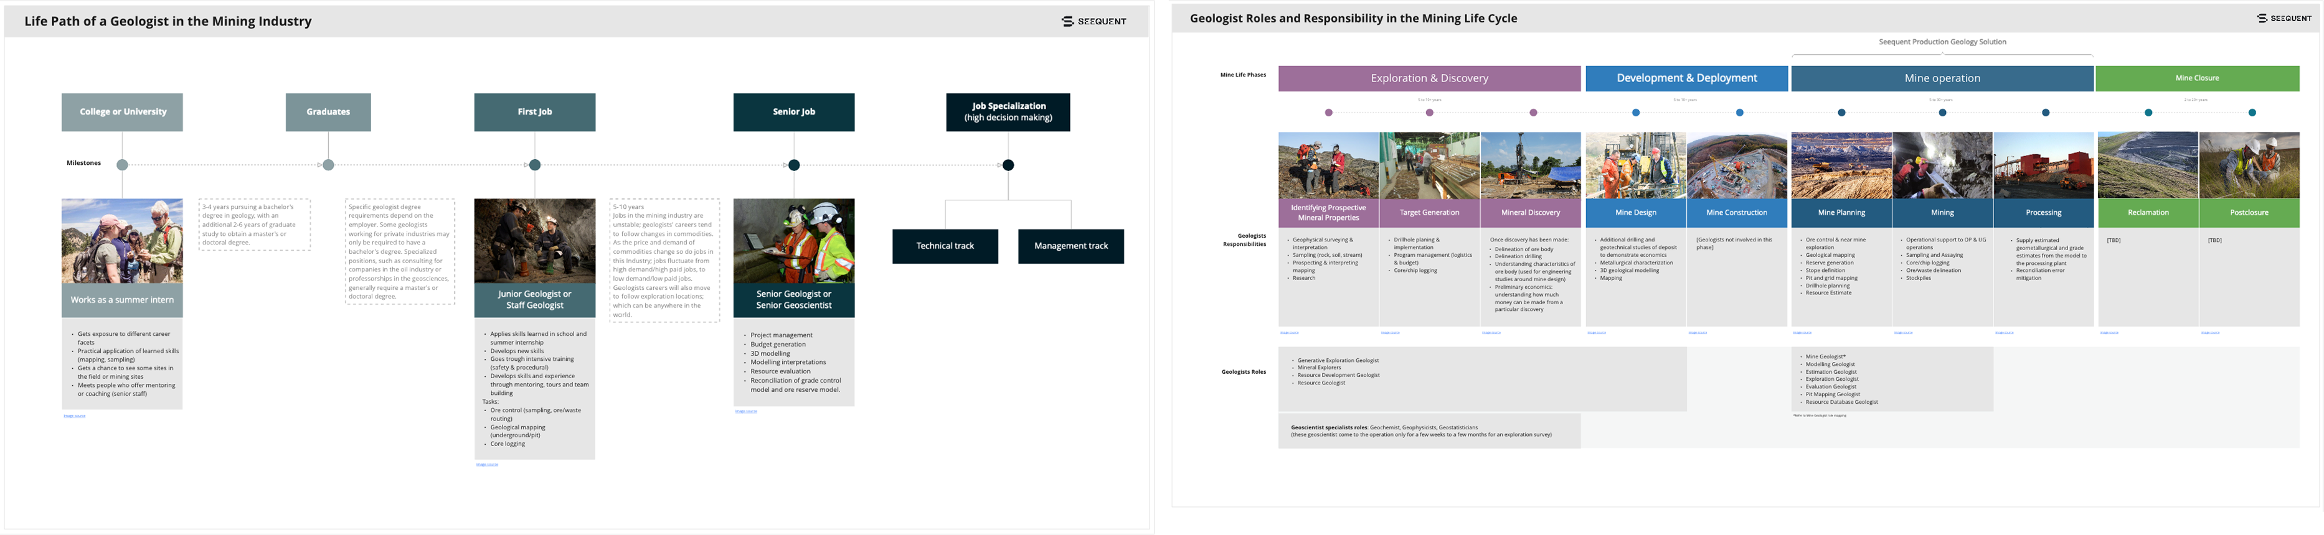
Task: Click the Seequent logo on the Geologist Roles slide
Action: coord(2284,18)
